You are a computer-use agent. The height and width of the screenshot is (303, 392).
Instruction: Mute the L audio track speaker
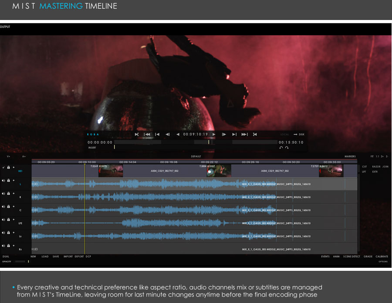click(x=3, y=181)
